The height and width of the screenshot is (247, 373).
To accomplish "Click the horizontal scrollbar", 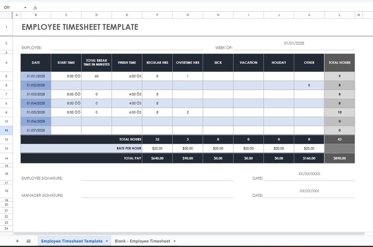I will tap(189, 233).
